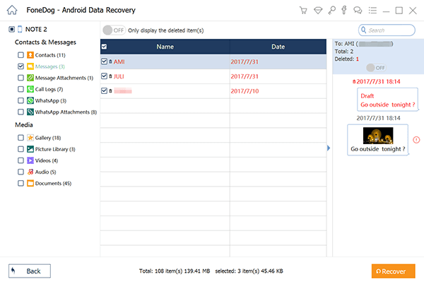Click the shopping cart icon
Viewport: 424px width, 284px height.
coord(303,11)
